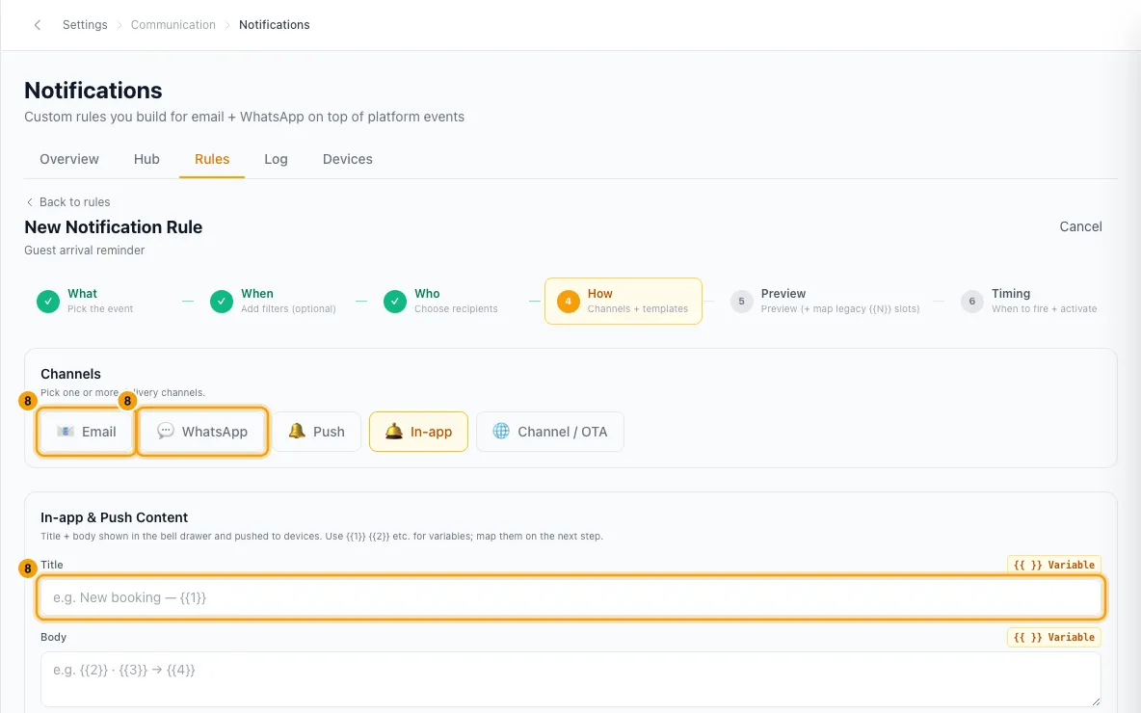Enable the Push channel
Viewport: 1141px width, 713px height.
coord(316,432)
